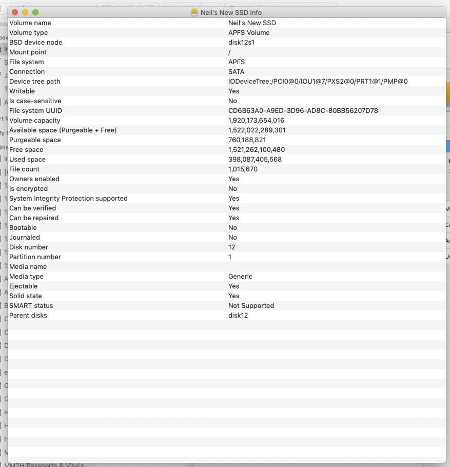The height and width of the screenshot is (467, 450).
Task: Click the Parent disks value disk12
Action: click(x=238, y=316)
